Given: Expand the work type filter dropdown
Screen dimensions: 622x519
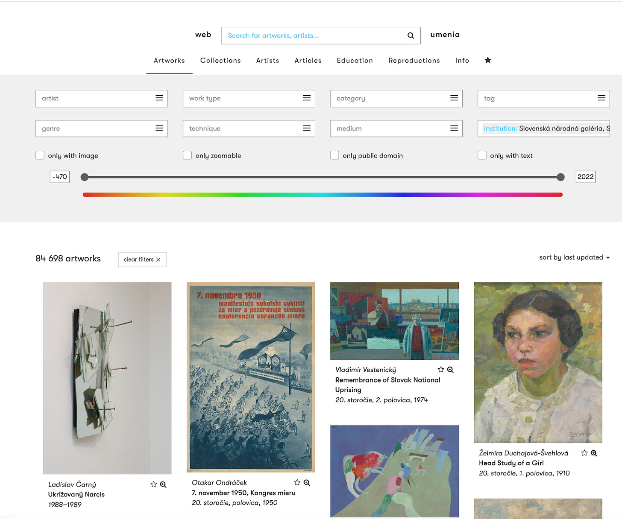Looking at the screenshot, I should (x=249, y=99).
